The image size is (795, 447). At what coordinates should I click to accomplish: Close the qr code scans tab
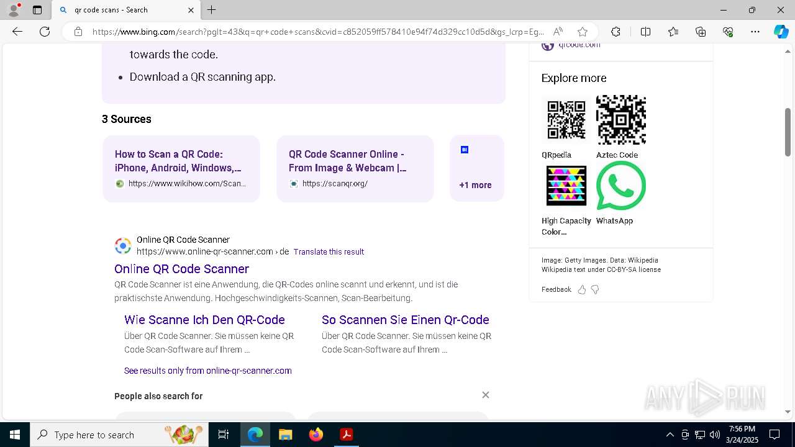click(x=191, y=10)
